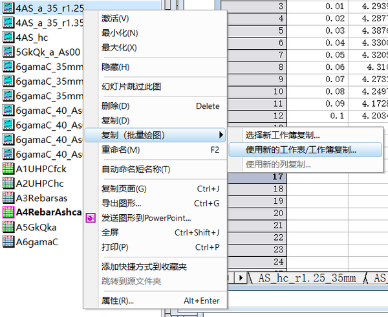Viewport: 388px width, 317px height.
Task: Choose 自动命名短名称(T) menu entry
Action: (155, 169)
